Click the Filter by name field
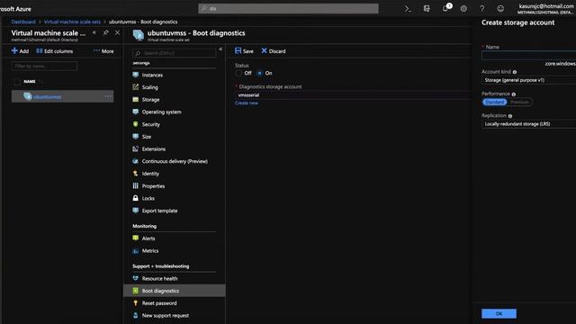 click(44, 66)
